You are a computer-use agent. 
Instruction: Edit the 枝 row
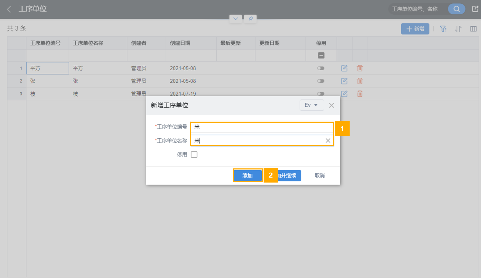[x=344, y=94]
